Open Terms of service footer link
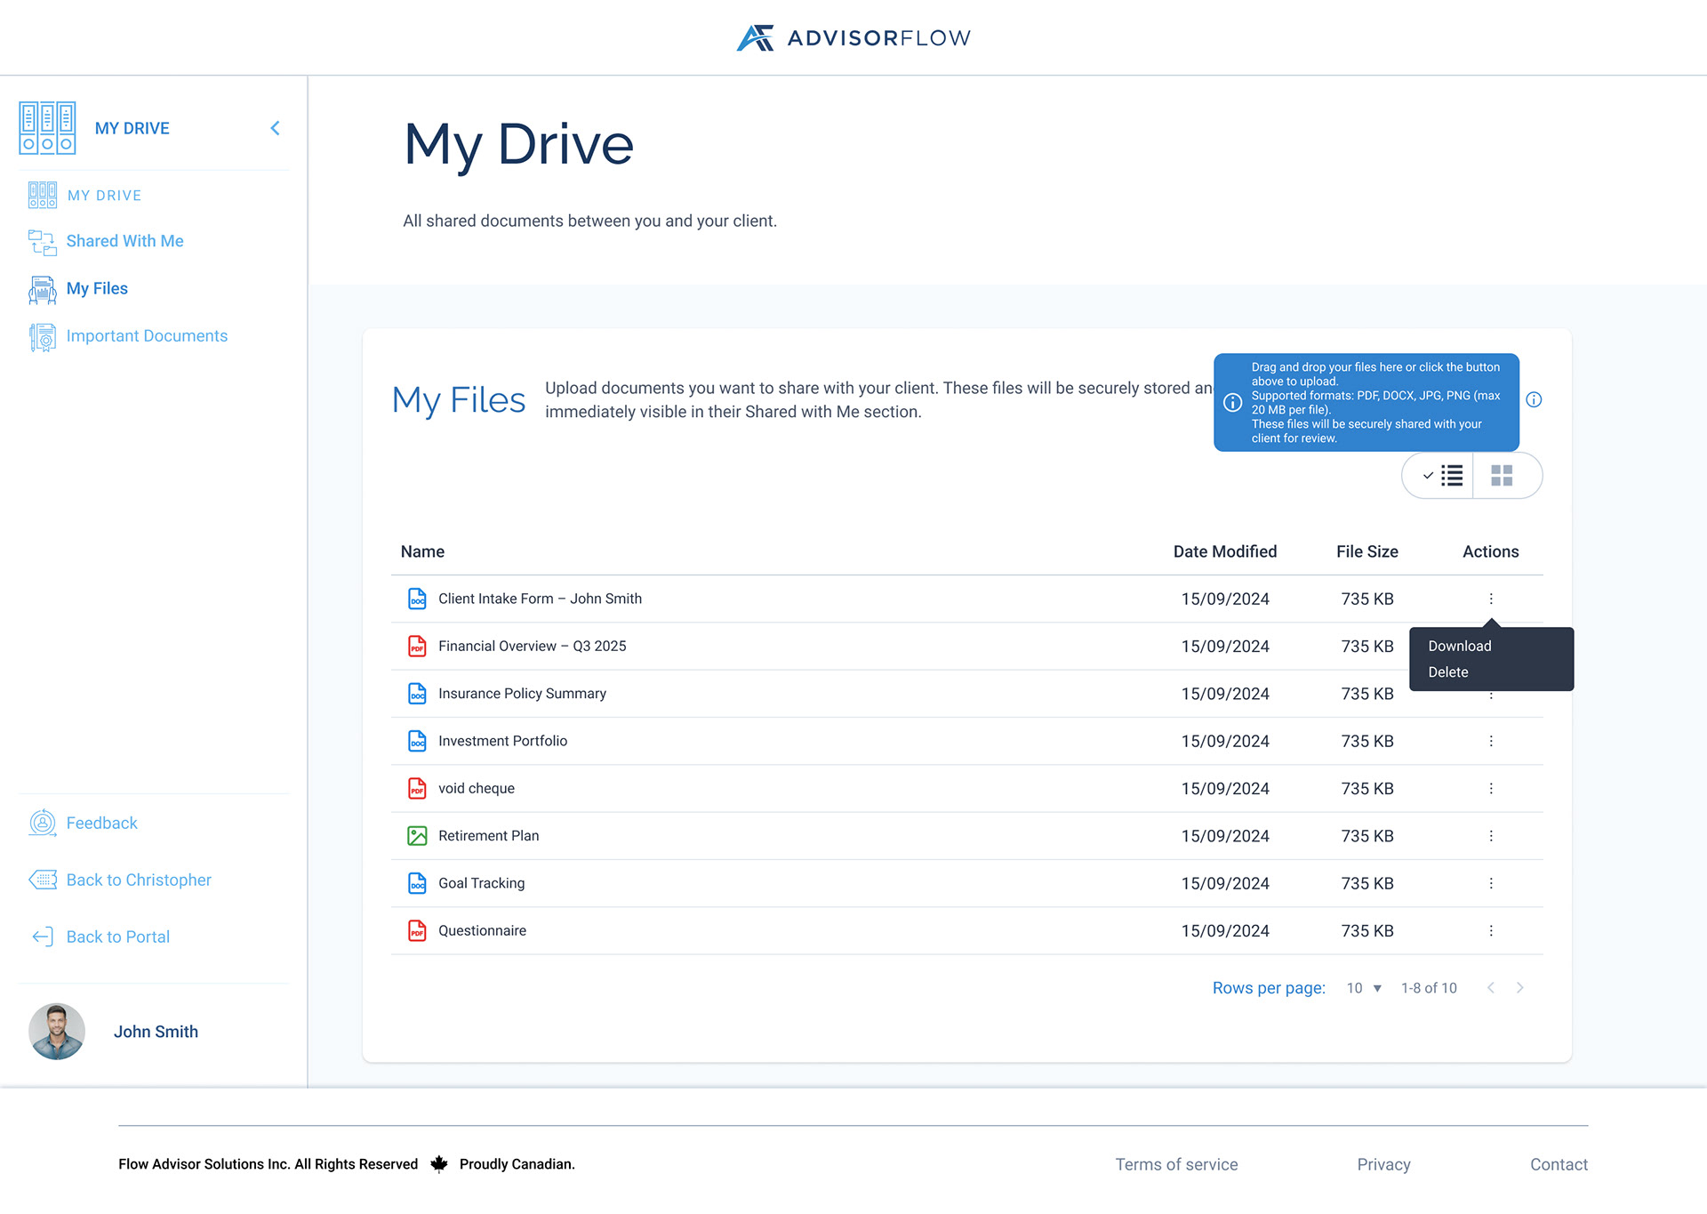The width and height of the screenshot is (1707, 1214). (x=1176, y=1164)
